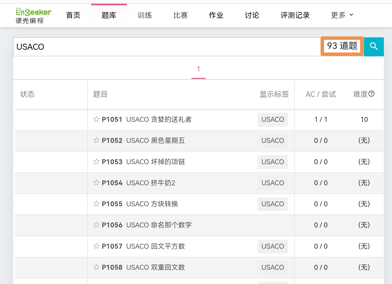The height and width of the screenshot is (284, 392).
Task: Open the 训练 nav item
Action: coord(145,15)
